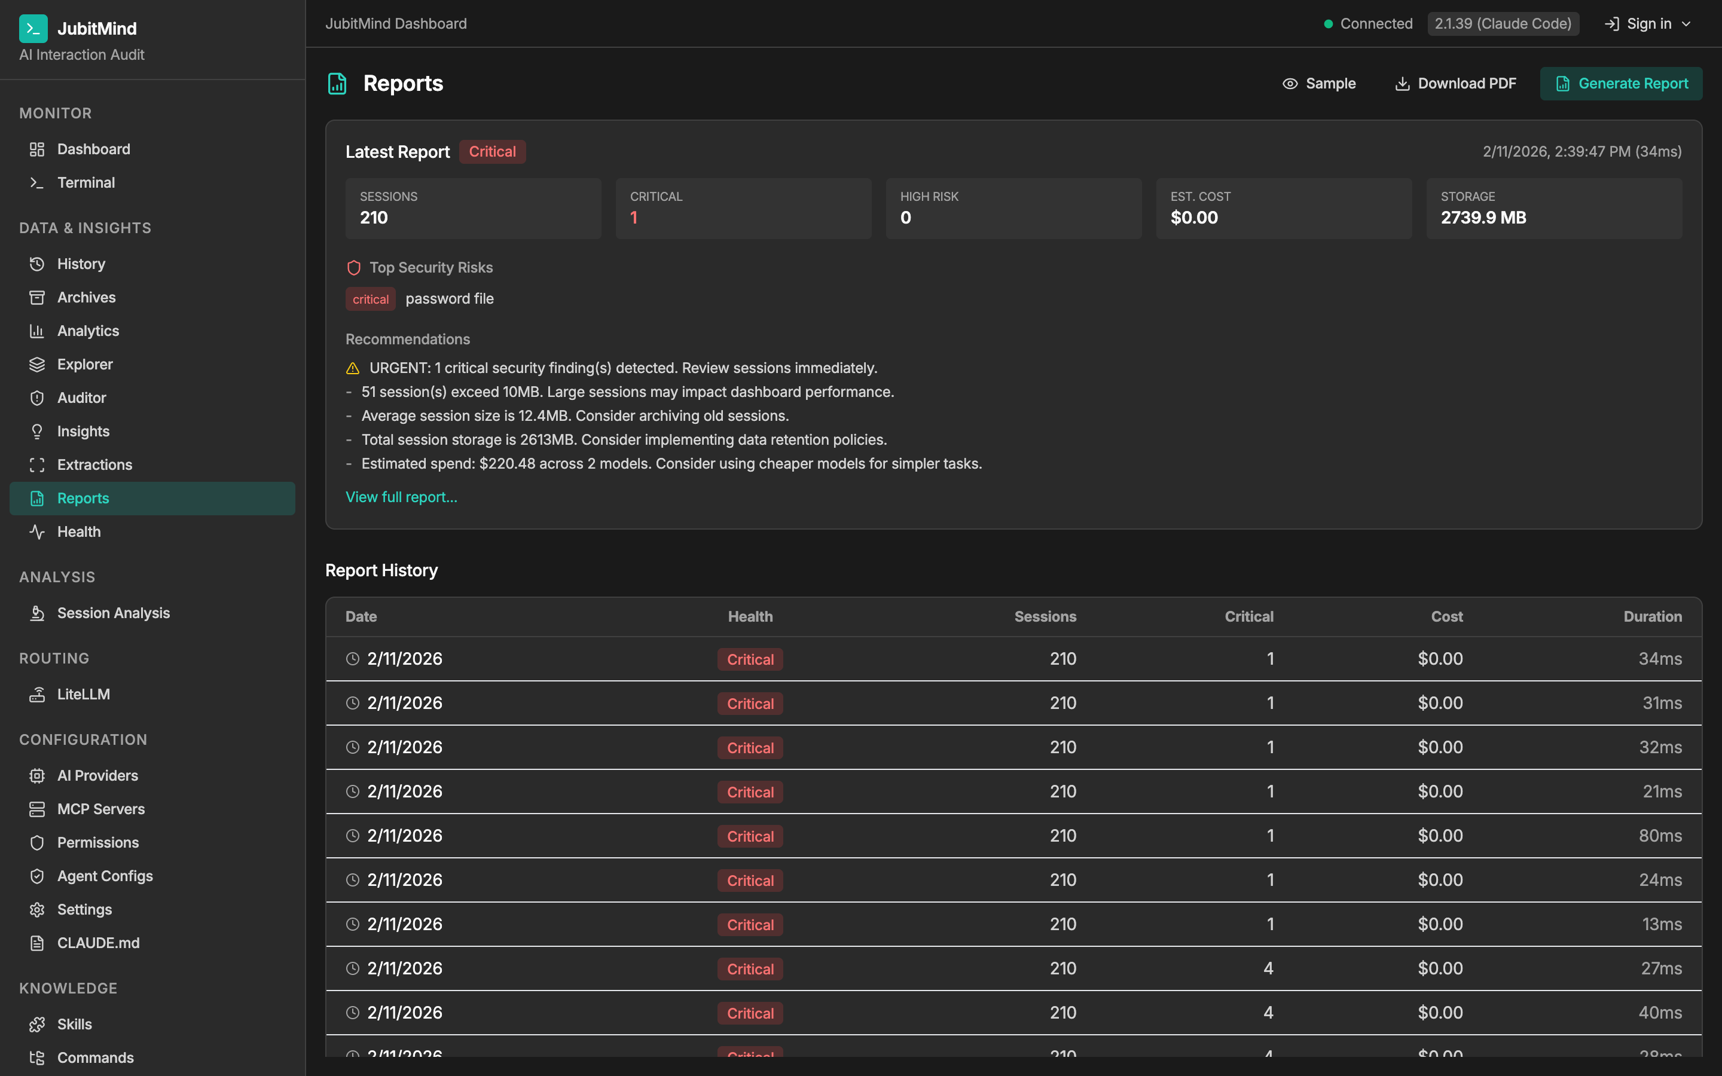Open the Auditor shield icon

(38, 397)
